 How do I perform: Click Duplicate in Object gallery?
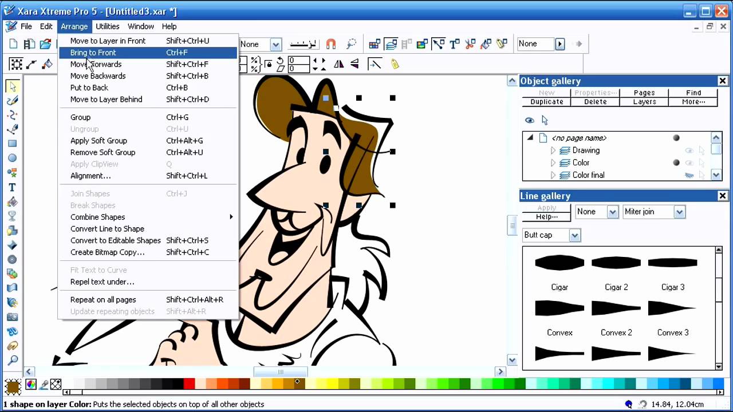point(547,102)
